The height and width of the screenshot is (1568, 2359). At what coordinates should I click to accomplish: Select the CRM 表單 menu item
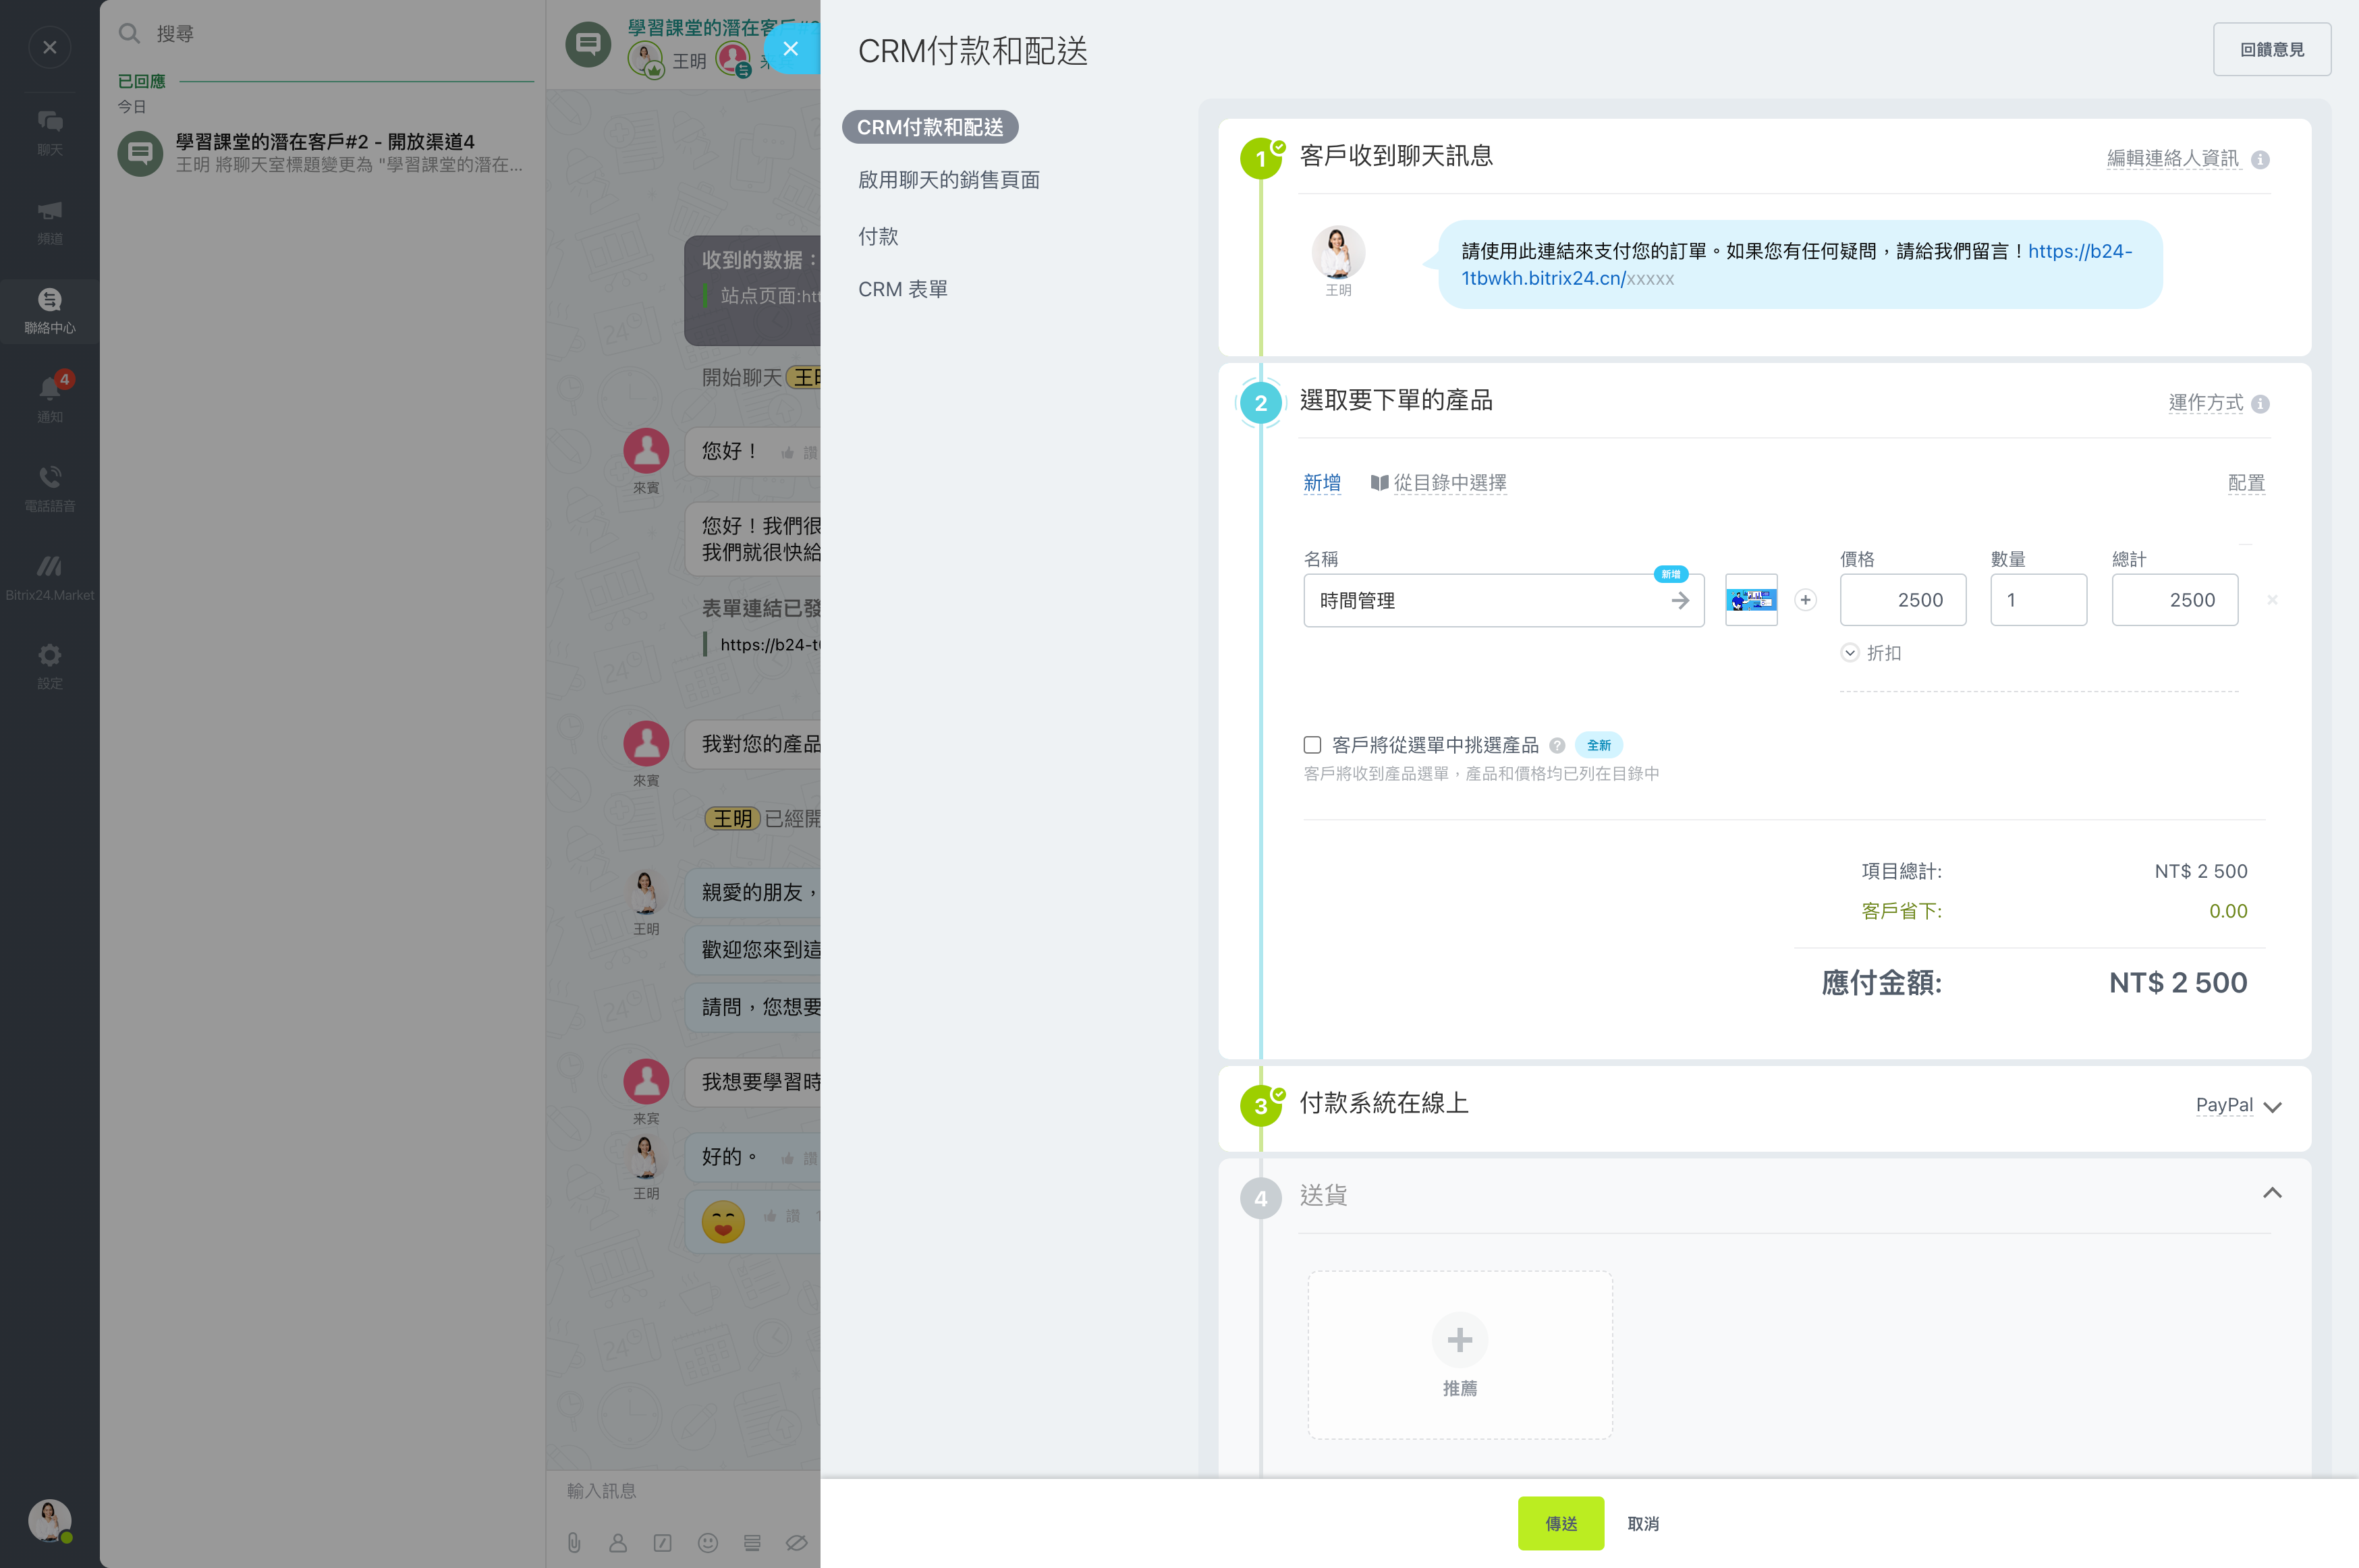(902, 290)
